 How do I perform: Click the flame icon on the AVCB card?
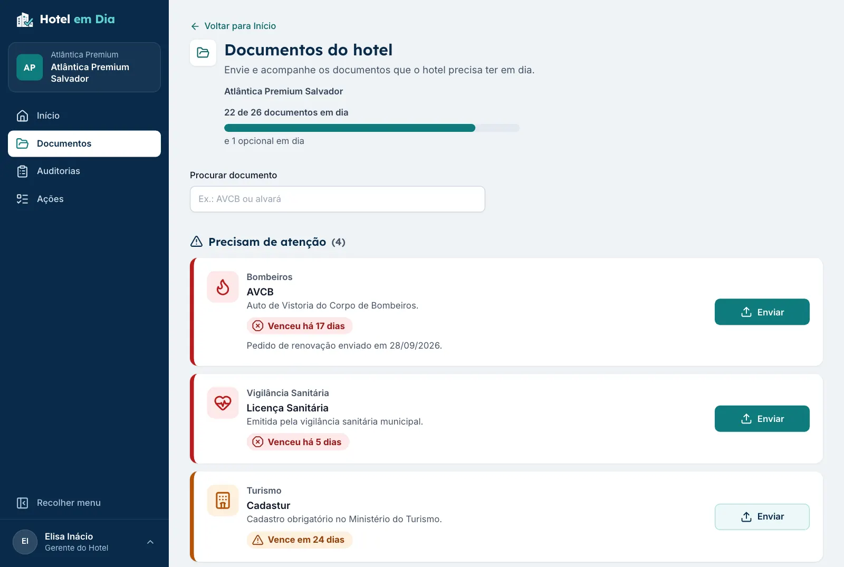click(223, 287)
